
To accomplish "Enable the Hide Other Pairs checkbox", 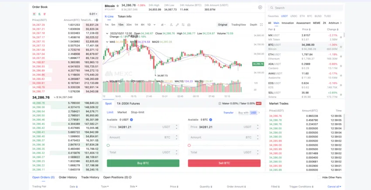I will pos(319,177).
